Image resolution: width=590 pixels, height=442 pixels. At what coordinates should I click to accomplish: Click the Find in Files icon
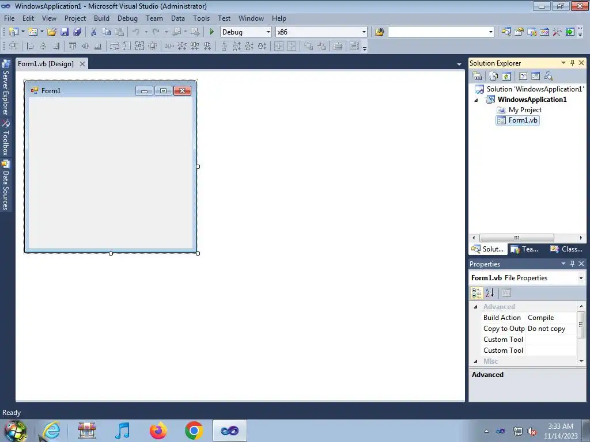379,32
